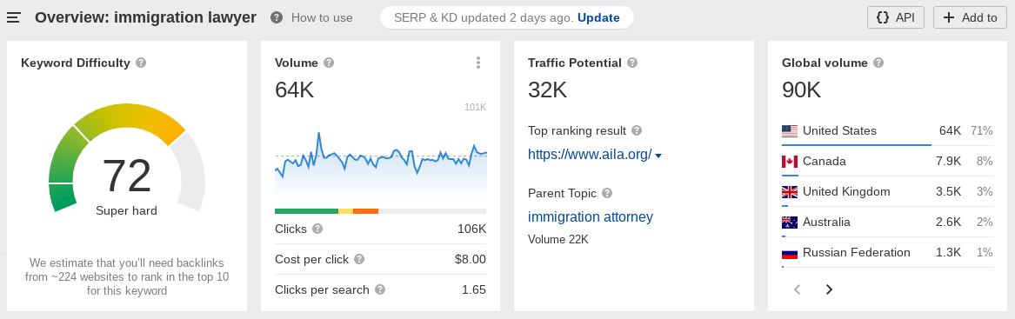Go to next page of countries

(829, 289)
